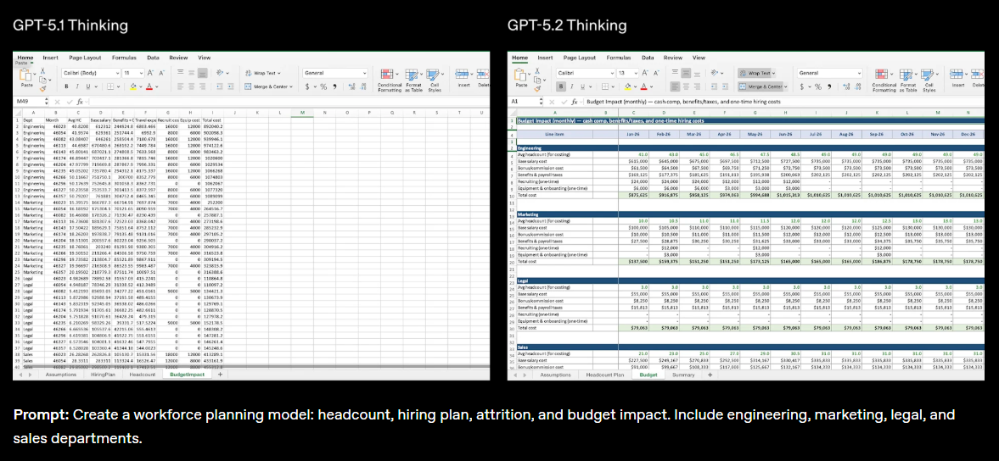
Task: Click Paste icon in left GPT-5.1 spreadsheet
Action: [x=27, y=75]
